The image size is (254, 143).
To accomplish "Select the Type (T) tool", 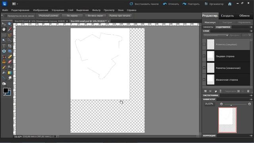I will tap(4, 46).
